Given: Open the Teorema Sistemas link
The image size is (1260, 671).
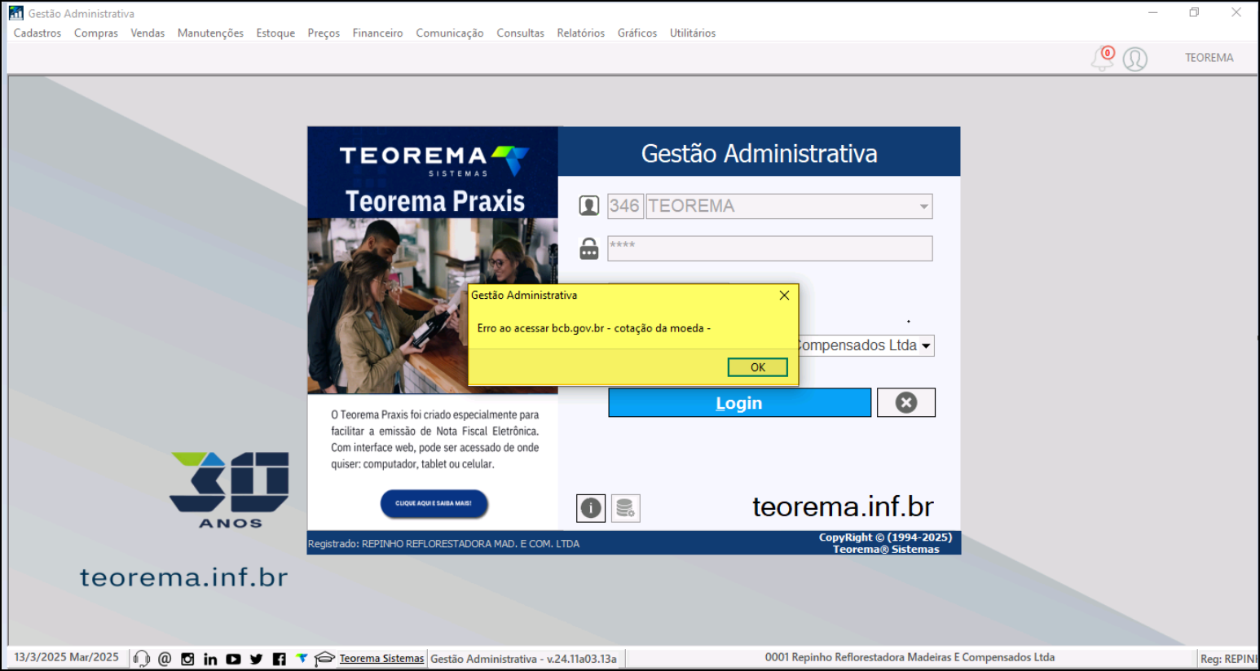Looking at the screenshot, I should pos(381,659).
